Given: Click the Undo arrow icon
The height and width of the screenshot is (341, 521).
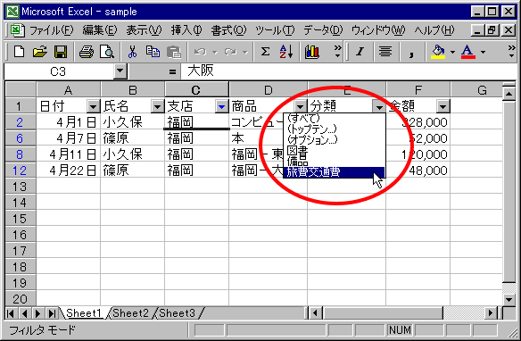Looking at the screenshot, I should tap(200, 52).
